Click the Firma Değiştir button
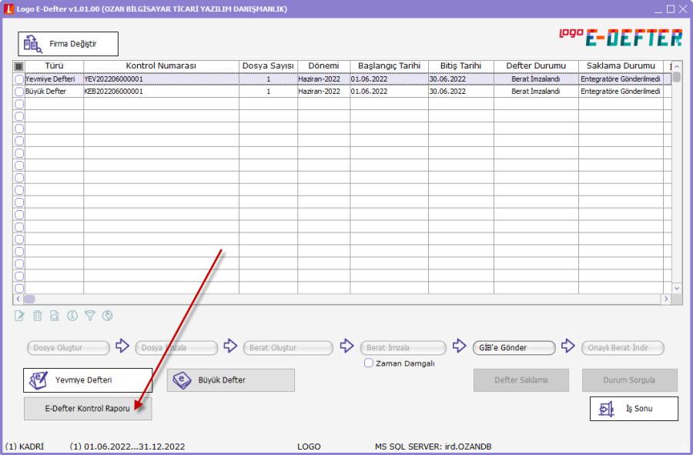 [x=69, y=44]
